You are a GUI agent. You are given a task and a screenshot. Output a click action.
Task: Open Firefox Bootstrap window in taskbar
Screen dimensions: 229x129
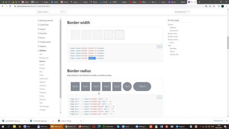click(84, 126)
